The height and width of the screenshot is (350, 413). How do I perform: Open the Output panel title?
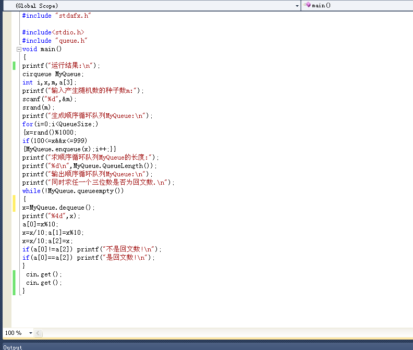click(x=13, y=347)
